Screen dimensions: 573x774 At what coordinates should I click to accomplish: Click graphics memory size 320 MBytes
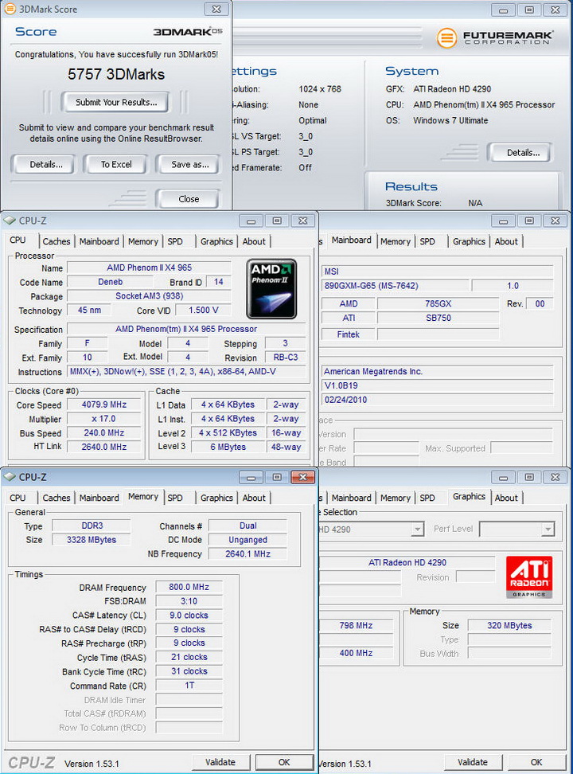pos(509,625)
